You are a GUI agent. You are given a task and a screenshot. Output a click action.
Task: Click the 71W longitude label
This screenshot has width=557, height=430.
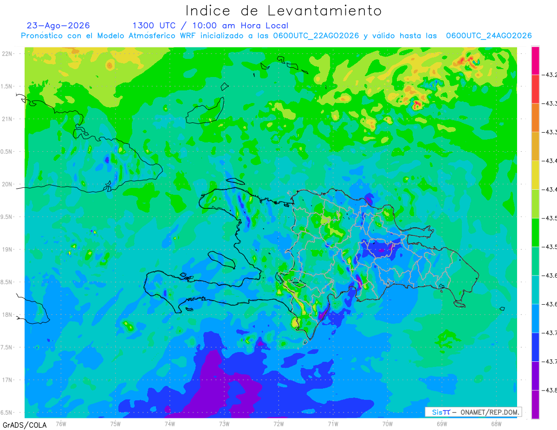pyautogui.click(x=333, y=424)
